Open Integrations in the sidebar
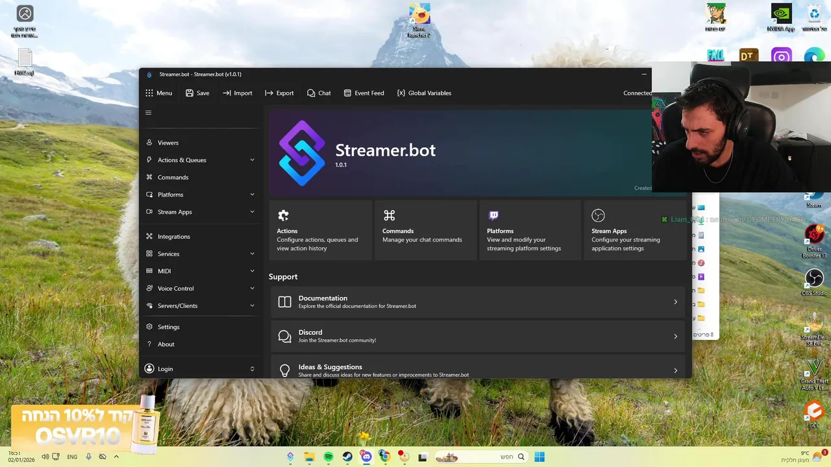 201,237
